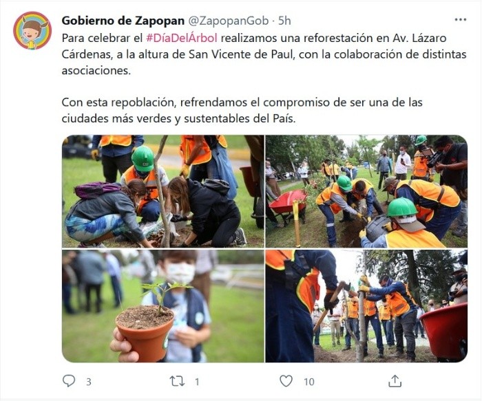Open photo of child holding potted seedling
Viewport: 482px width, 401px height.
(163, 306)
